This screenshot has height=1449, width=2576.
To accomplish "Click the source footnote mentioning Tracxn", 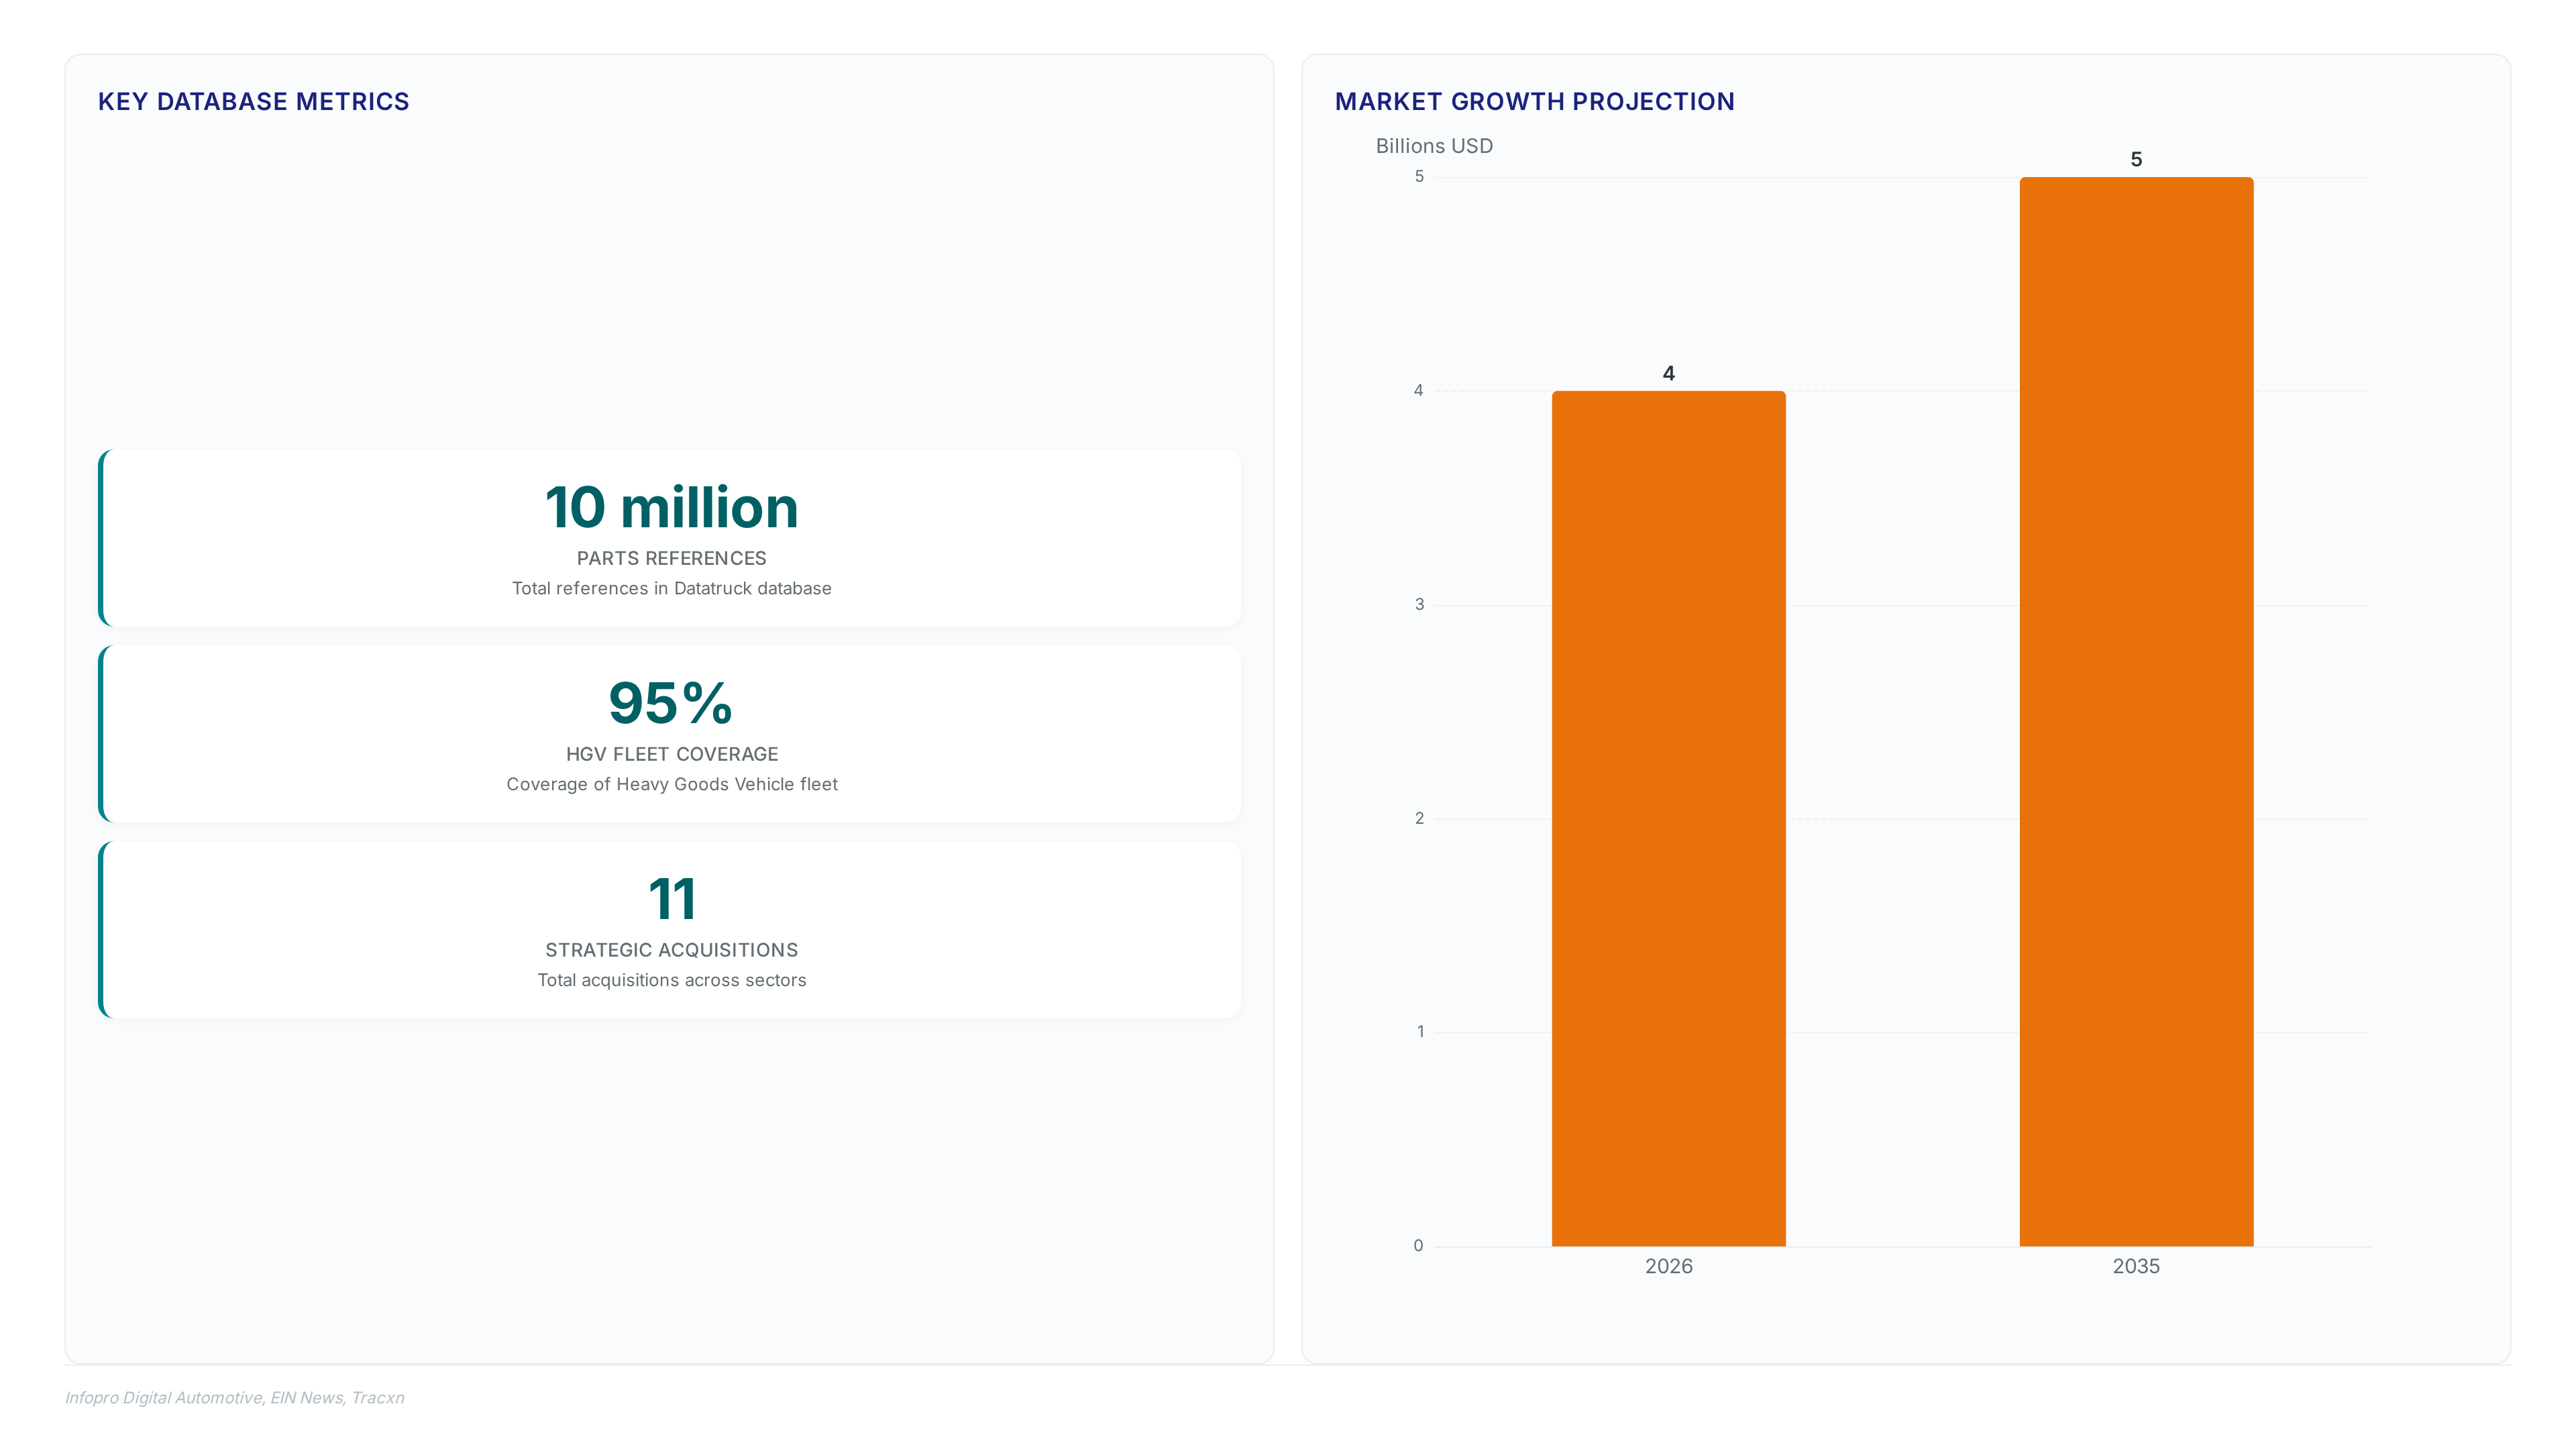I will click(235, 1398).
